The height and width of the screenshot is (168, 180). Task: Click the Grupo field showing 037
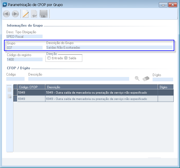[x=25, y=48]
